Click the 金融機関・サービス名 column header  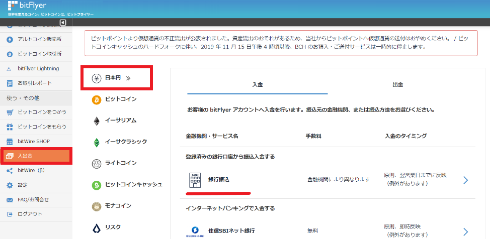pyautogui.click(x=212, y=137)
